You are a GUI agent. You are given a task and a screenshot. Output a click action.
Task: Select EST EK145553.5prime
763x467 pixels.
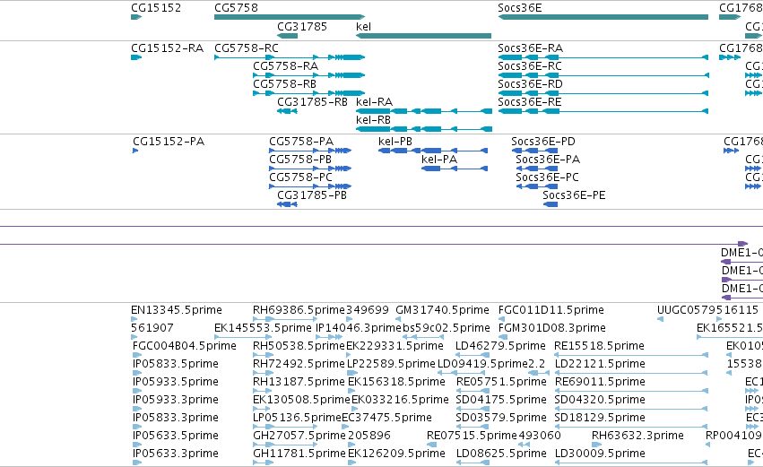pyautogui.click(x=263, y=328)
